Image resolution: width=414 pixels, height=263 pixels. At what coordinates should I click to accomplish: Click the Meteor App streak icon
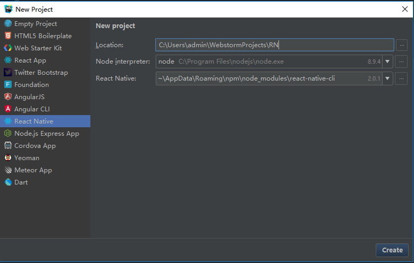coord(8,170)
